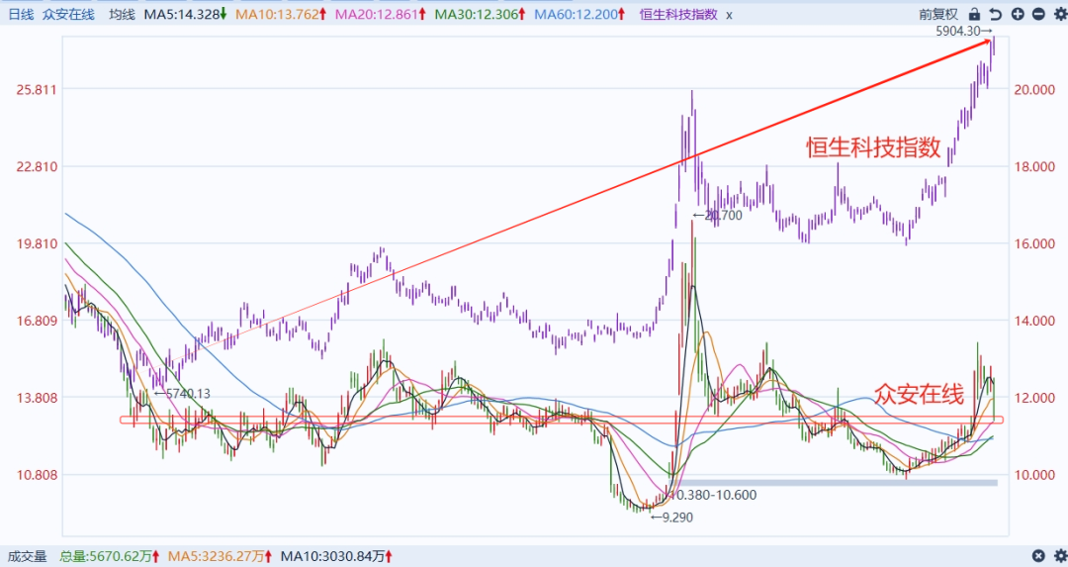This screenshot has height=567, width=1068.
Task: Click the 18.000 right axis label
Action: click(x=1034, y=166)
